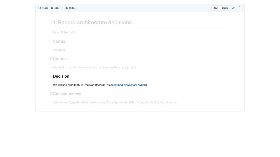Open the Blame view

[x=225, y=8]
